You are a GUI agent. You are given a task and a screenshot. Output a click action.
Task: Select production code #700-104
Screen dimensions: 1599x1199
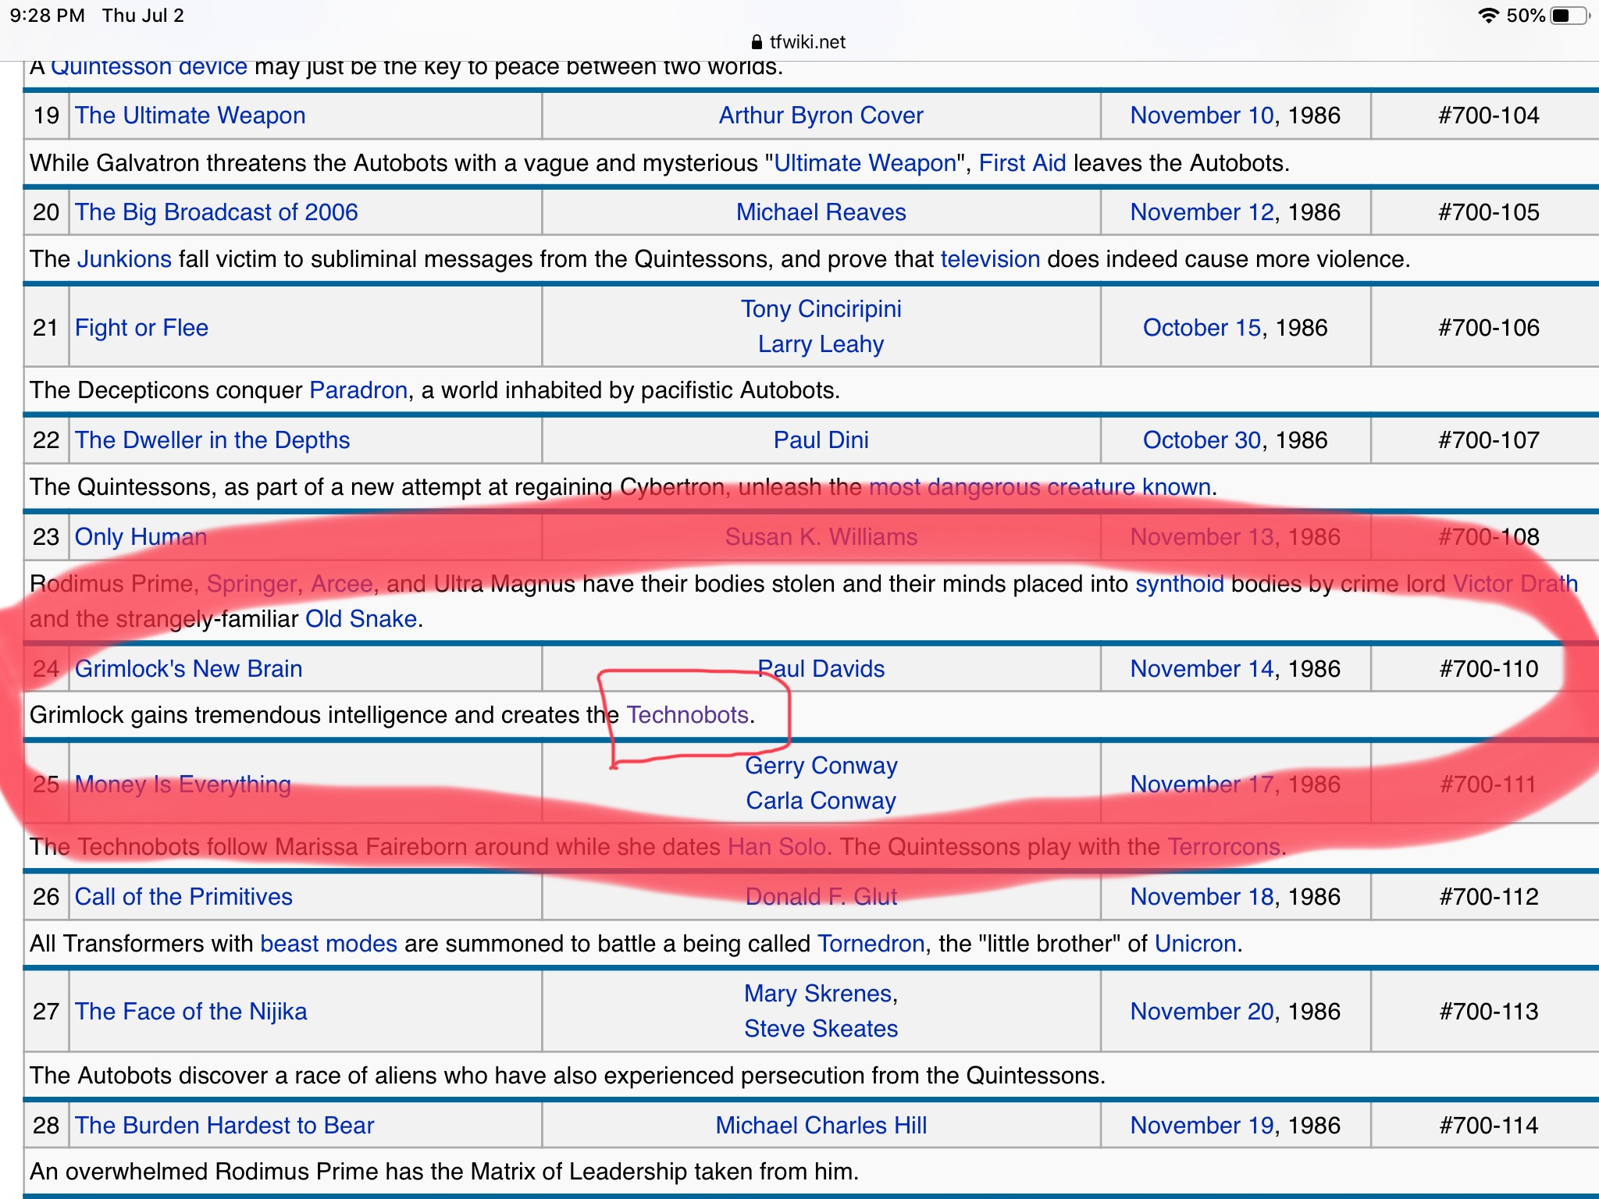[x=1488, y=116]
